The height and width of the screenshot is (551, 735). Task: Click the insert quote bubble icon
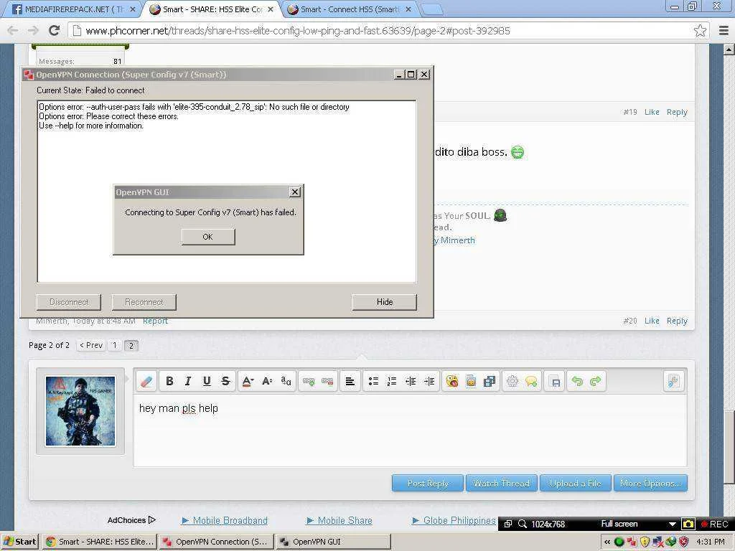pos(531,382)
